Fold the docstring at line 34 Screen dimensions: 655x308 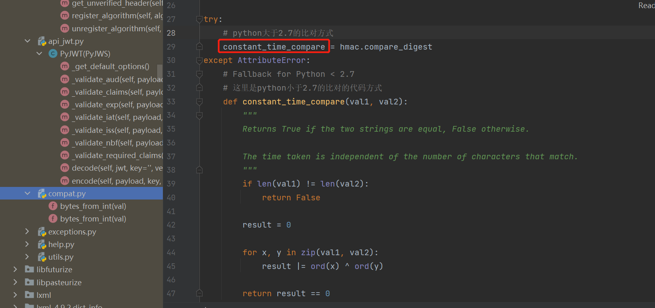coord(199,115)
